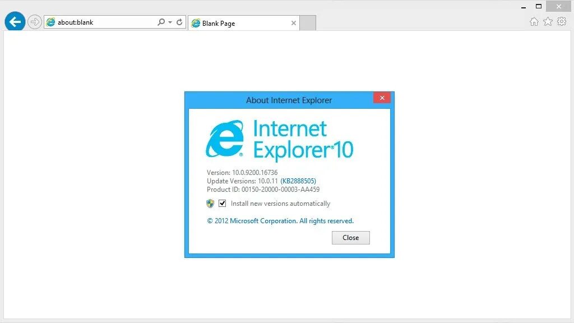
Task: Open a new tab with the blank tab button
Action: click(x=308, y=23)
